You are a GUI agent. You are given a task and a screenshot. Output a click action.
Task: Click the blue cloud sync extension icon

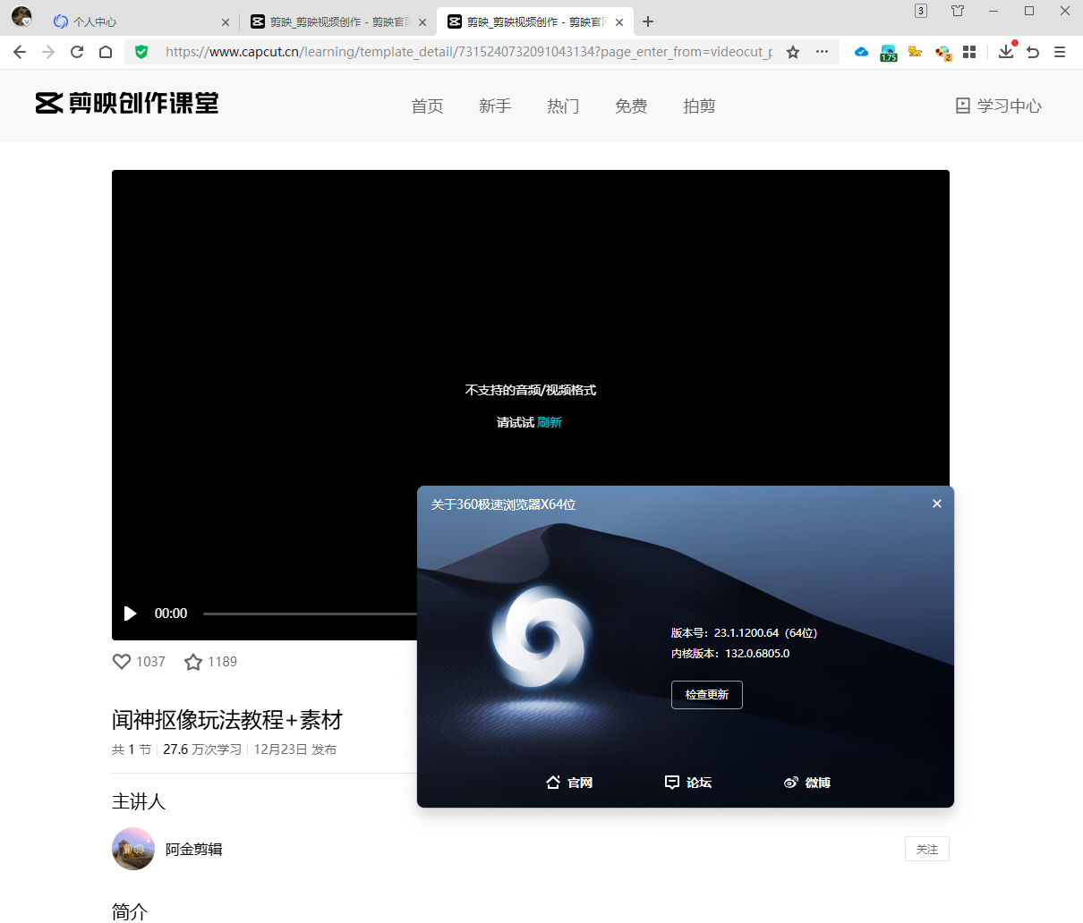(x=861, y=52)
